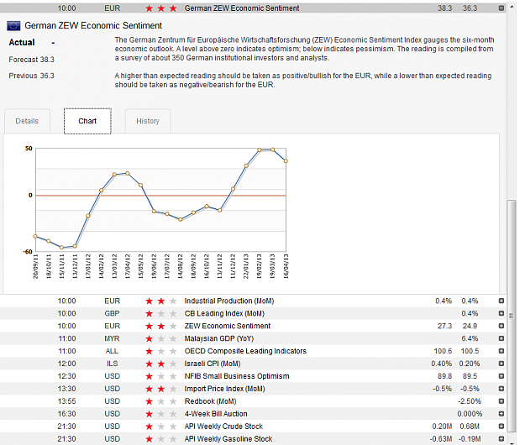Select API Weekly Gasoline Stock event name
Screen dimensions: 525x445
point(228,439)
